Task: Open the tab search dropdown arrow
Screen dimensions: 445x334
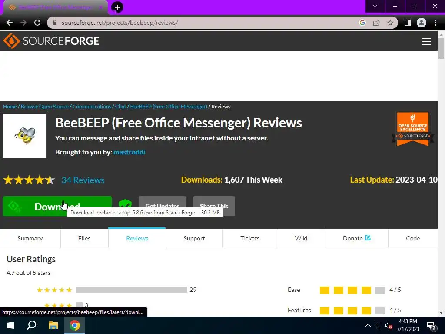Action: (x=375, y=6)
